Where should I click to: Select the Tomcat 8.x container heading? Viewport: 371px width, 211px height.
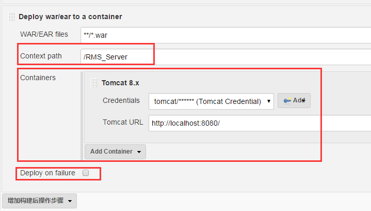(120, 83)
